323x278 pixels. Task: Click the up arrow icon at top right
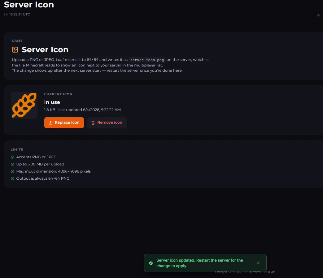[319, 15]
